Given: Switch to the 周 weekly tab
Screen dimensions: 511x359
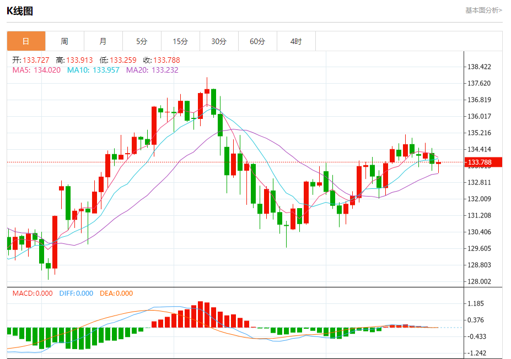Looking at the screenshot, I should click(64, 41).
